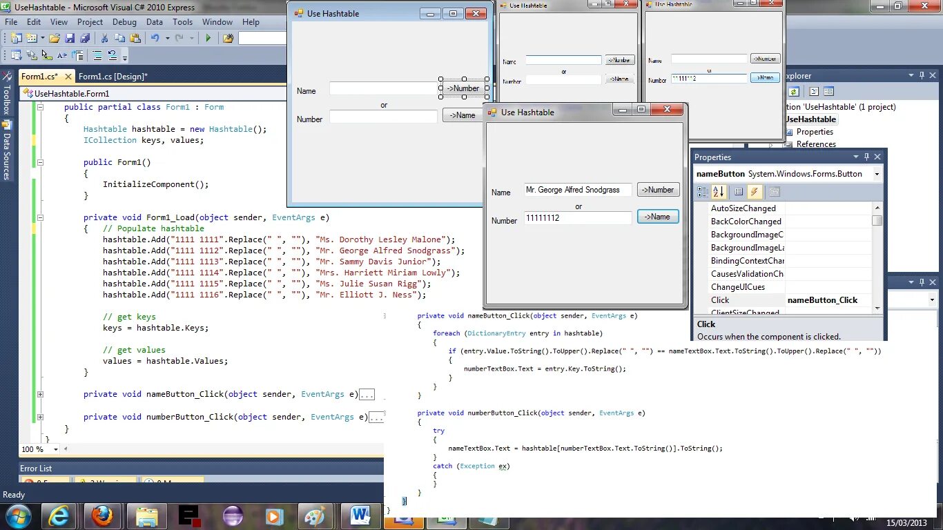Click the pin icon of Properties panel
The width and height of the screenshot is (943, 530).
867,157
